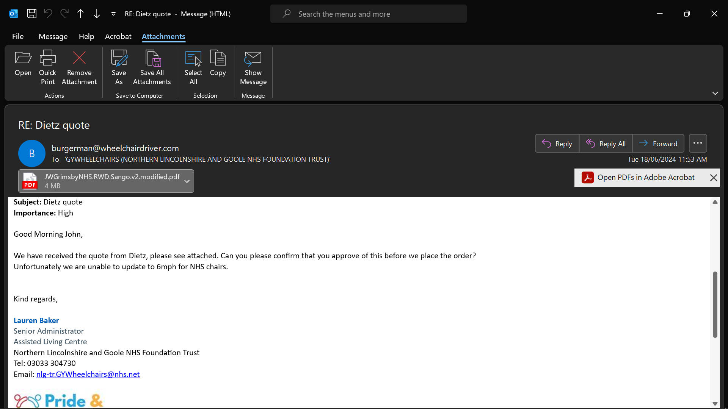Image resolution: width=728 pixels, height=409 pixels.
Task: Open the File menu
Action: point(18,36)
